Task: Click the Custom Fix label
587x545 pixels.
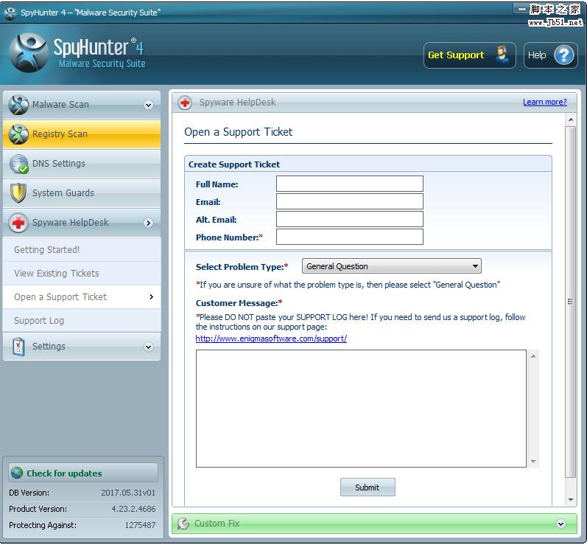Action: coord(217,524)
